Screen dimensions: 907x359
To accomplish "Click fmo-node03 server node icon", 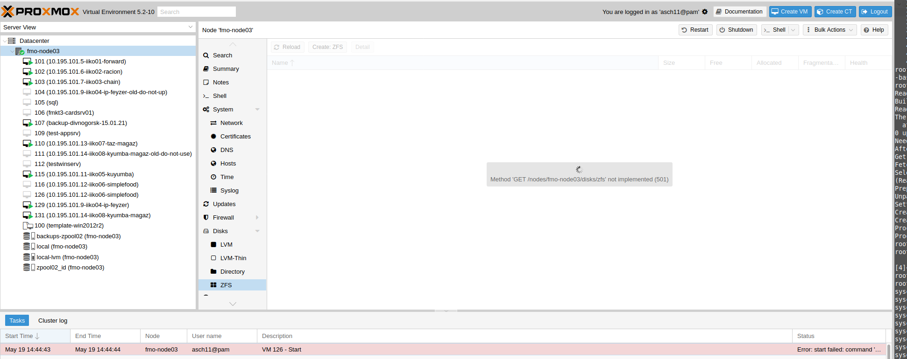I will coord(20,51).
